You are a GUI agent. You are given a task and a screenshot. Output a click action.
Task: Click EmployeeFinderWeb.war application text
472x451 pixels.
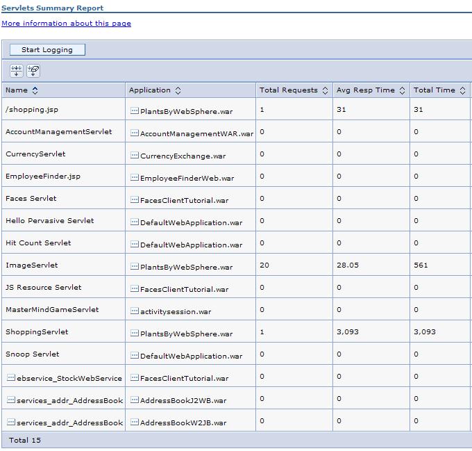(187, 179)
